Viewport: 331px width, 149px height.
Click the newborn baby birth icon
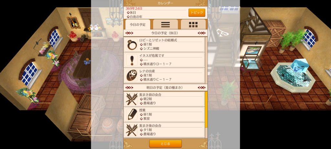tap(132, 76)
